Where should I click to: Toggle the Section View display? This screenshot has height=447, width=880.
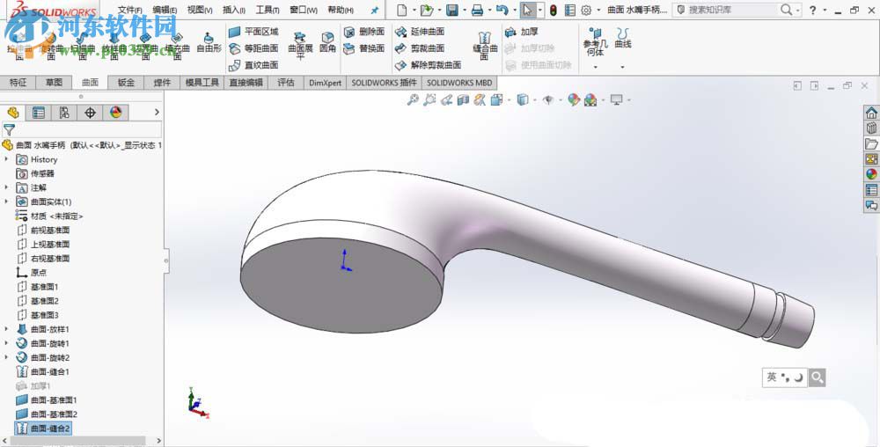click(463, 99)
